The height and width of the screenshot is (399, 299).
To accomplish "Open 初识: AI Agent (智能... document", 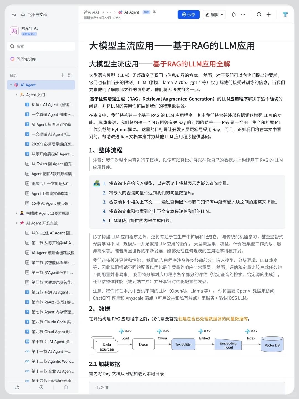I will (x=50, y=105).
